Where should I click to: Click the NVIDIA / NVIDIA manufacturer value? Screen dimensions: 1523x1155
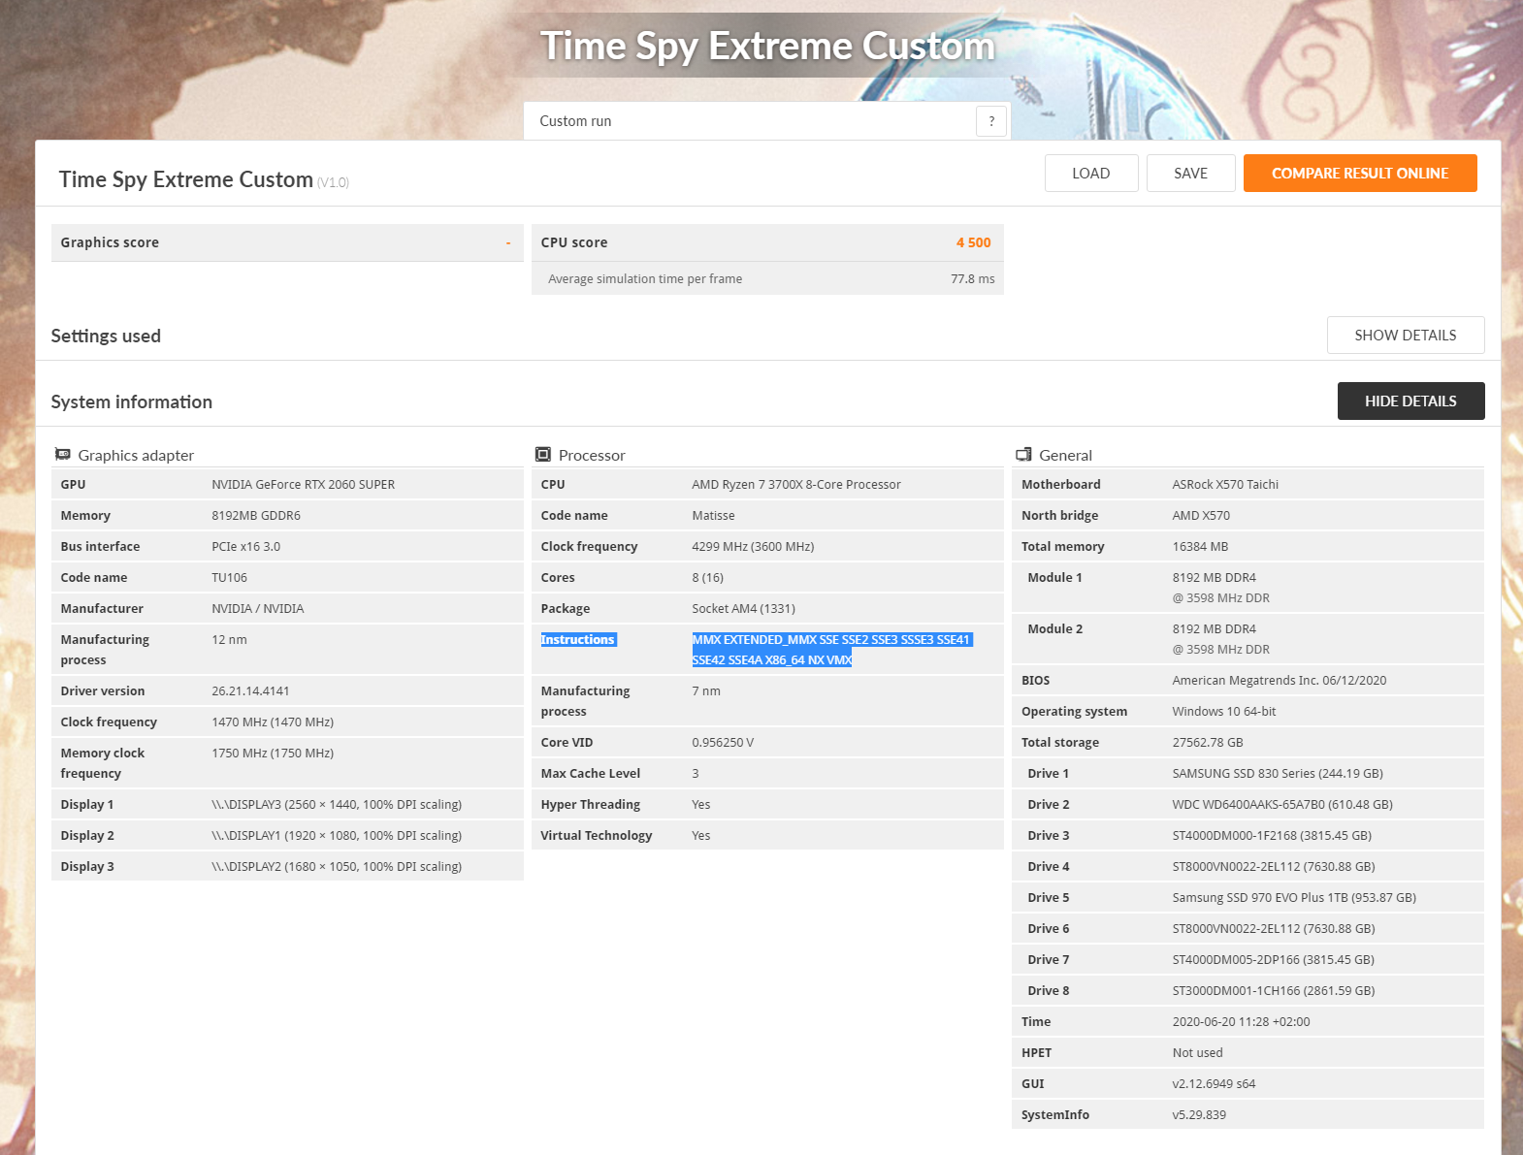click(258, 608)
